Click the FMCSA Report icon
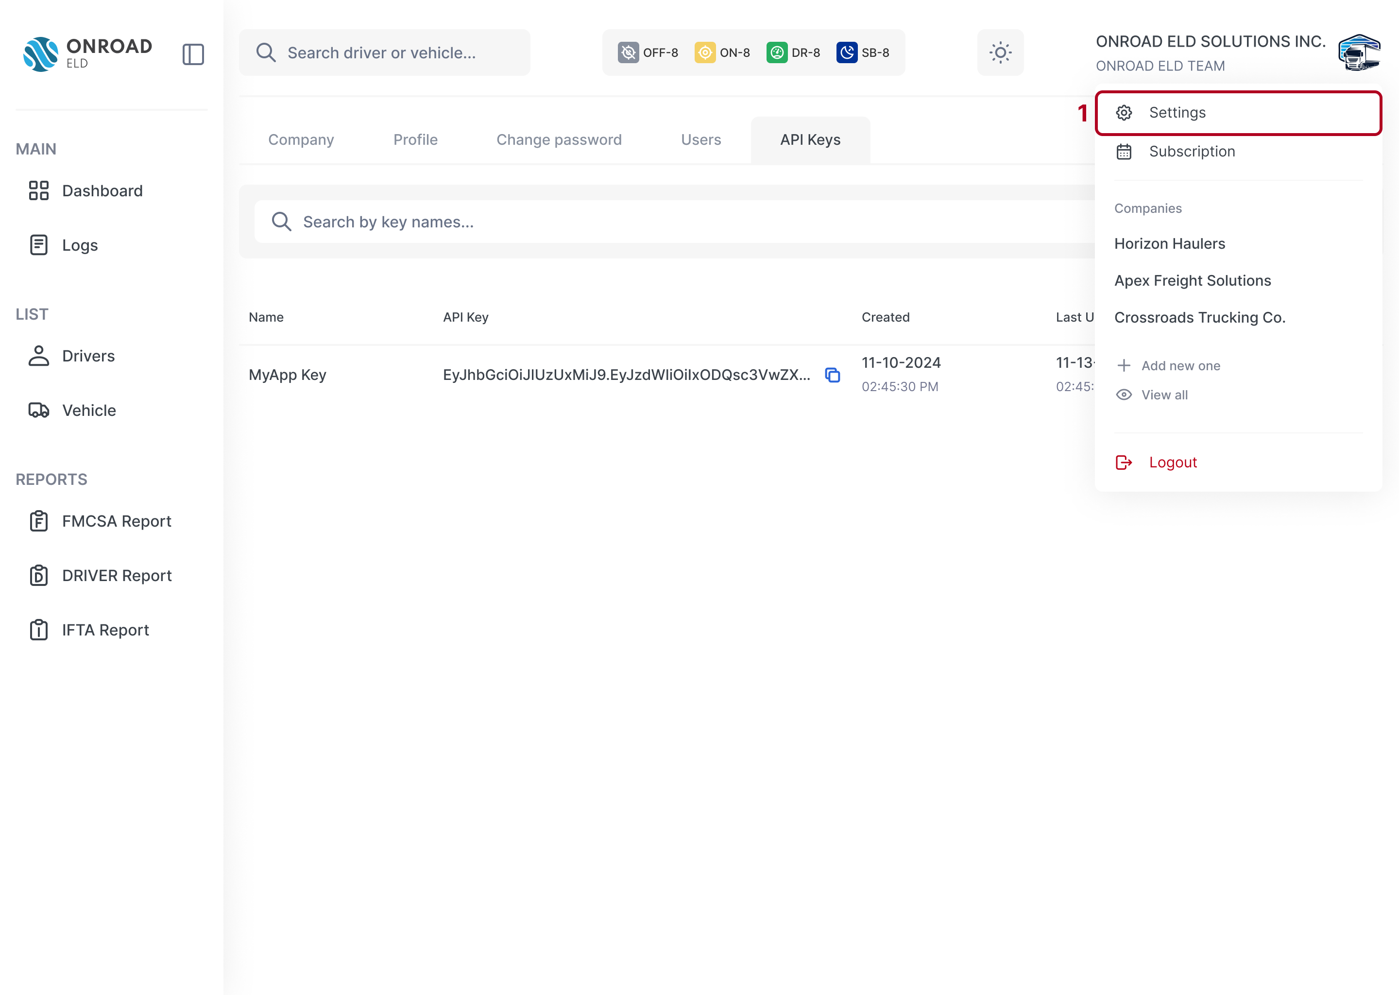 [x=39, y=521]
